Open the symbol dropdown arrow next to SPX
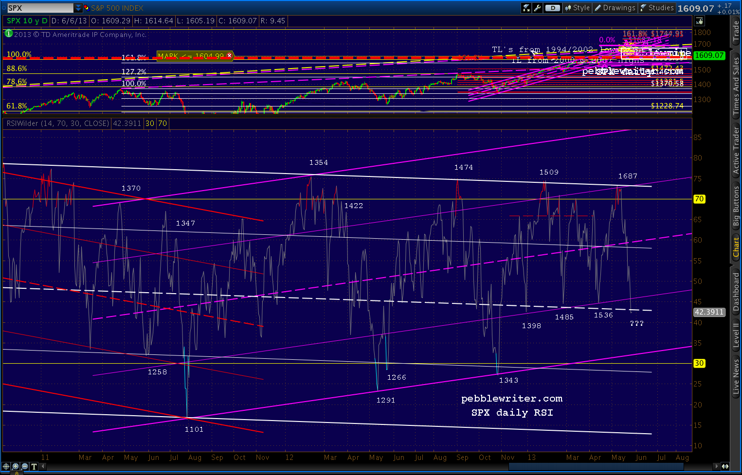The image size is (742, 475). coord(78,8)
